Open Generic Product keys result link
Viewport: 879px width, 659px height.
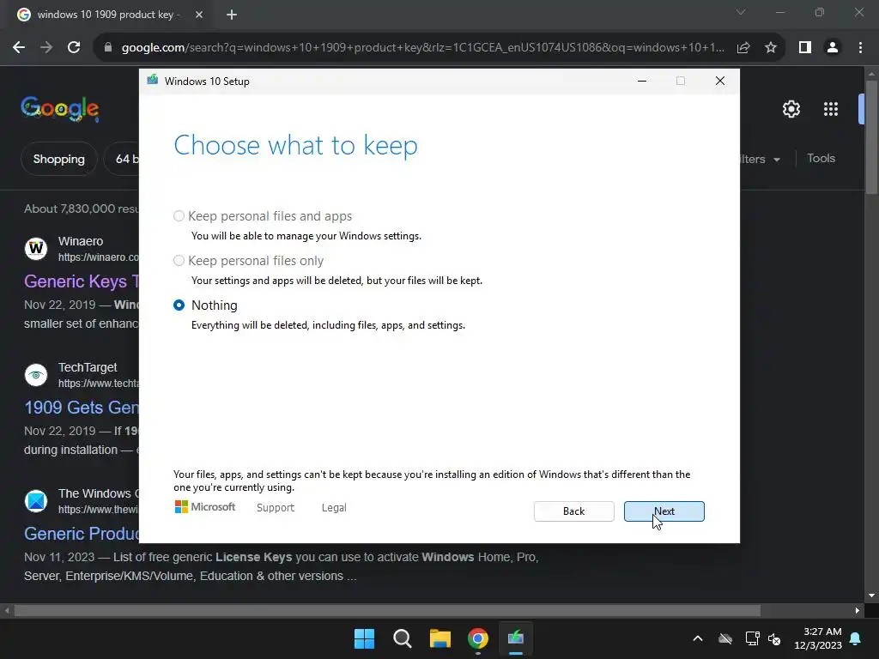point(82,534)
